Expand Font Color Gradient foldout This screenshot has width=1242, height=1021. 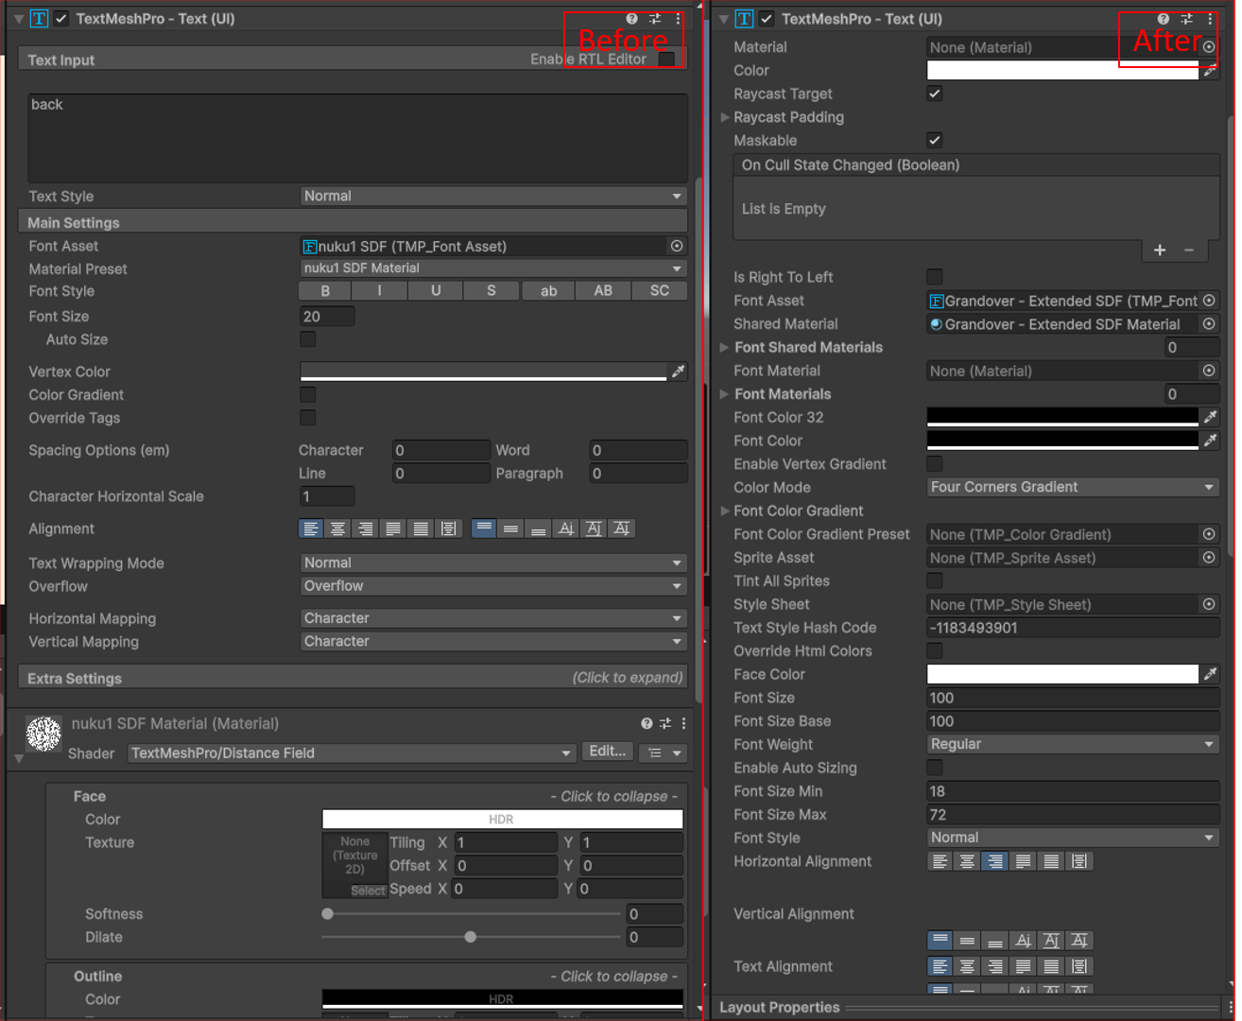point(725,510)
